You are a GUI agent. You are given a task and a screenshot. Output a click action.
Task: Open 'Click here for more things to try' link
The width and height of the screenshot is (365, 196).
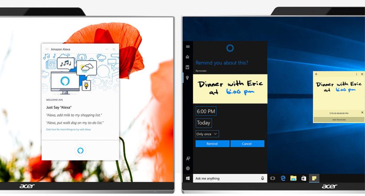coord(68,129)
